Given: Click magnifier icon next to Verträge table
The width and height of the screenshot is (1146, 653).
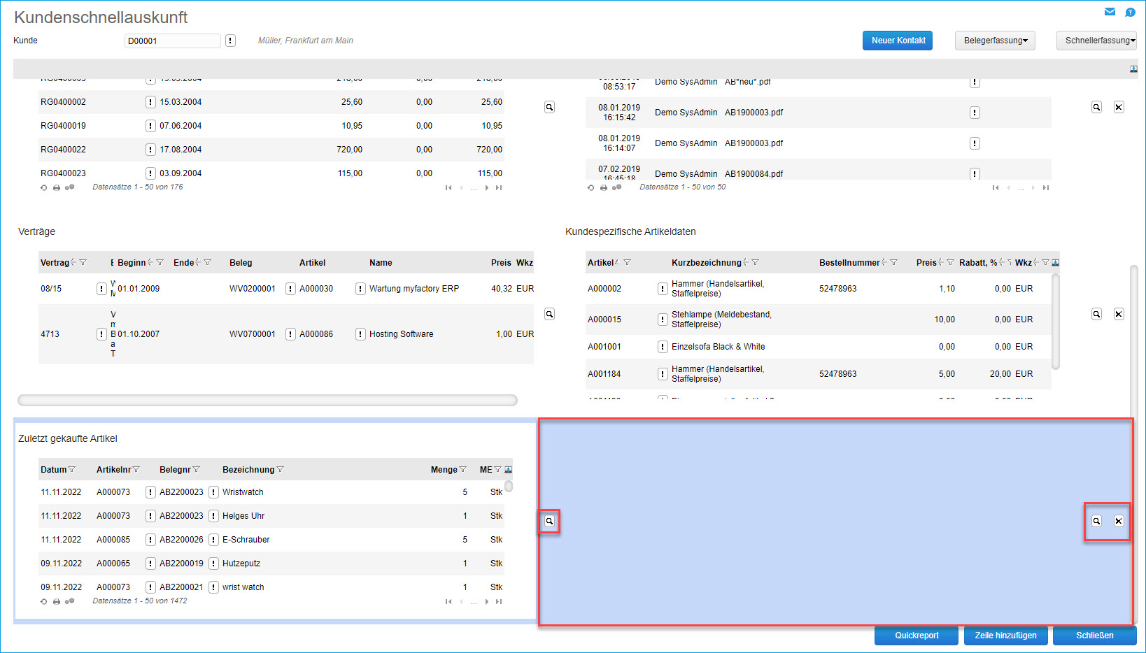Looking at the screenshot, I should [x=550, y=314].
